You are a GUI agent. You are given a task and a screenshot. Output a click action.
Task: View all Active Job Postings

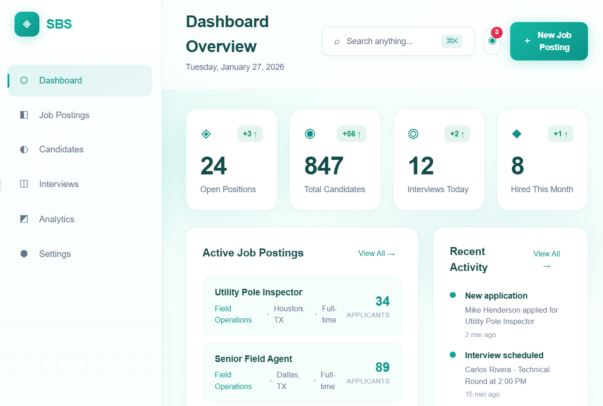(x=377, y=254)
